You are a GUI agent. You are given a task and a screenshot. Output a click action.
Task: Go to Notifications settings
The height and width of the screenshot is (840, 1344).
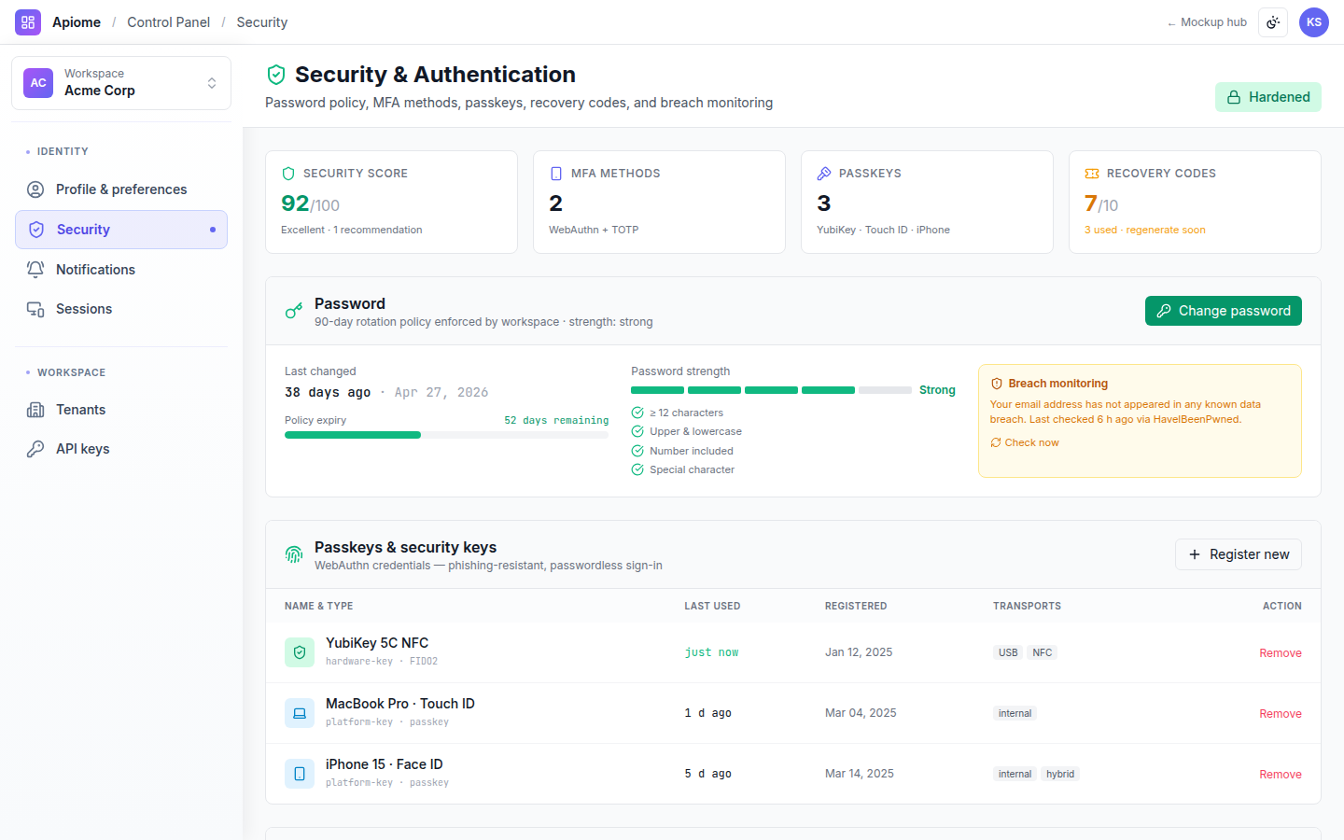(x=121, y=270)
